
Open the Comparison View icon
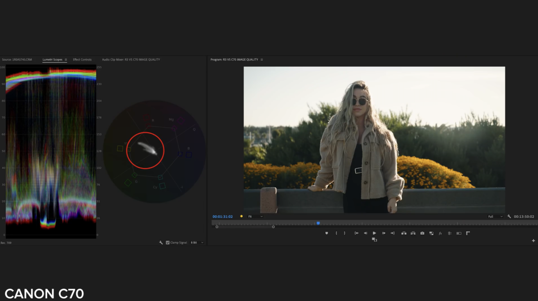click(431, 233)
